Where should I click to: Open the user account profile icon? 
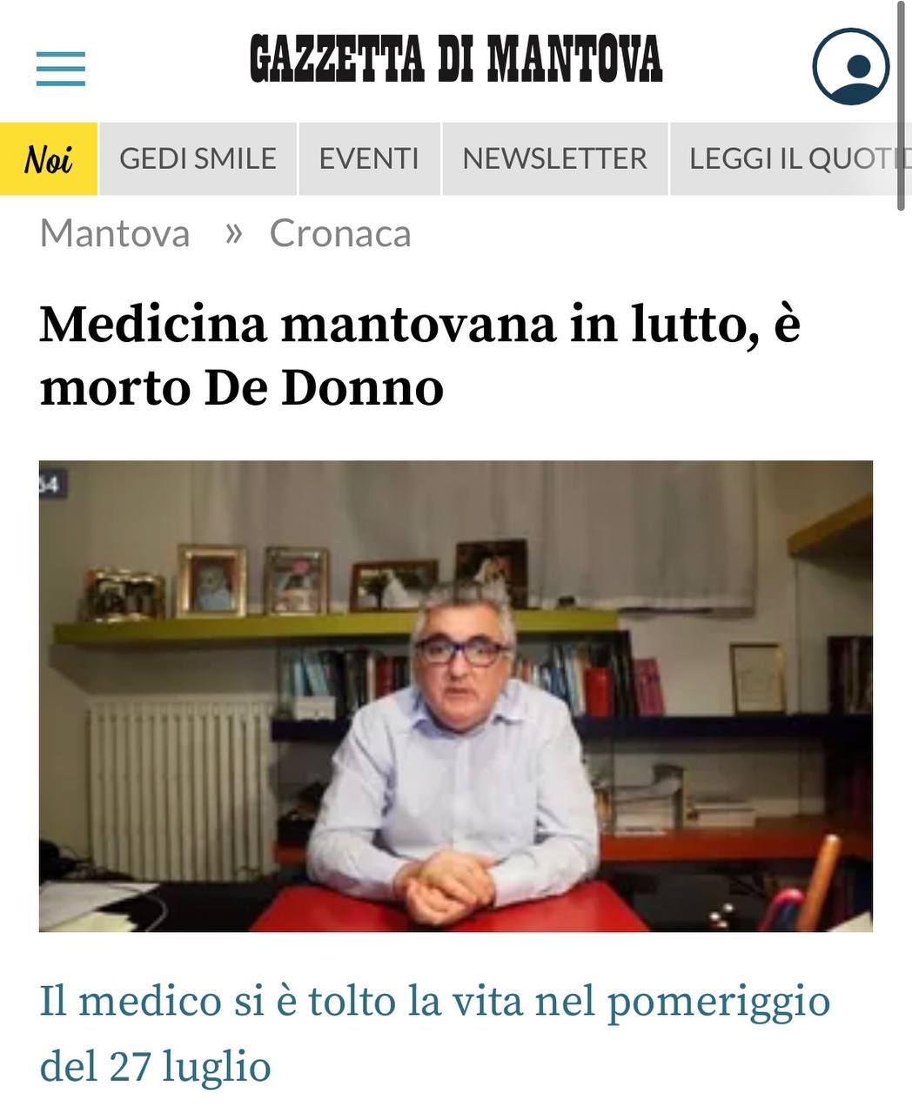[x=851, y=67]
